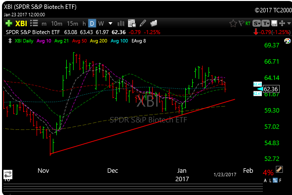
Task: Click the 69.37 price axis label
Action: coord(272,45)
